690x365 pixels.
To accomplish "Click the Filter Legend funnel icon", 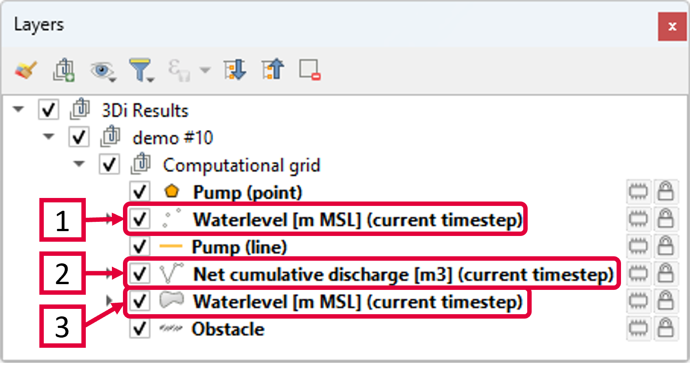I will [x=141, y=70].
